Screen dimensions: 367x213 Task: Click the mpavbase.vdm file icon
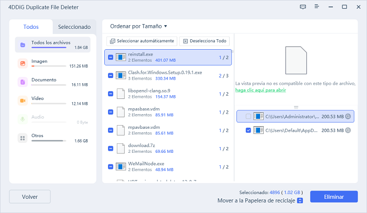(121, 130)
